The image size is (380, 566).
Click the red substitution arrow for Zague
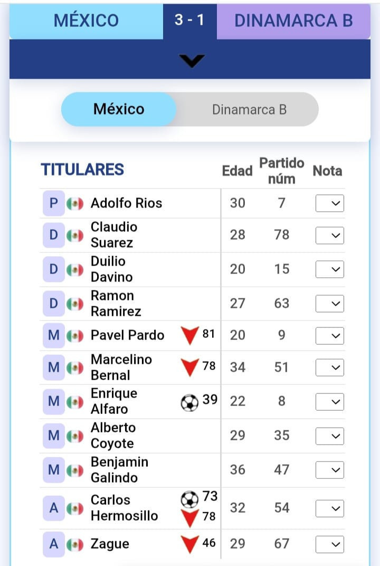click(x=190, y=544)
